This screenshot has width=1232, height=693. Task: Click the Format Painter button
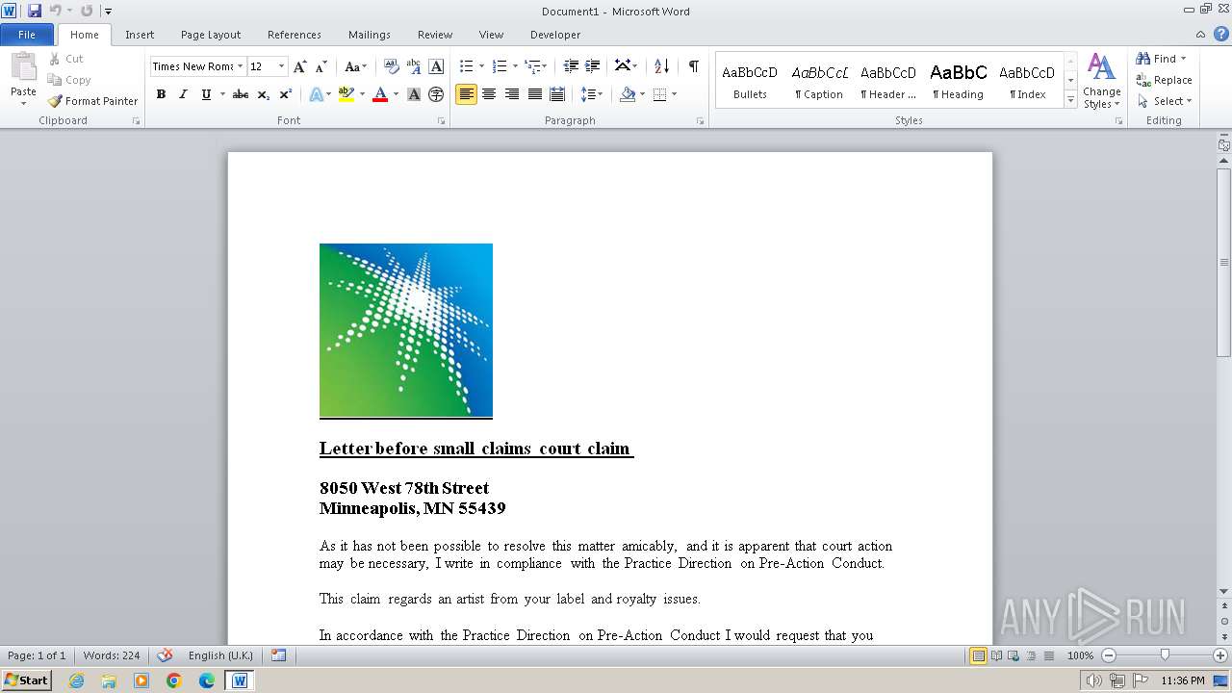point(93,101)
